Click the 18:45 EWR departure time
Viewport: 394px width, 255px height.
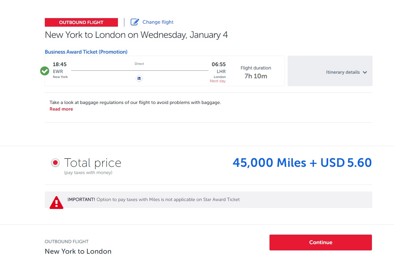[x=60, y=64]
